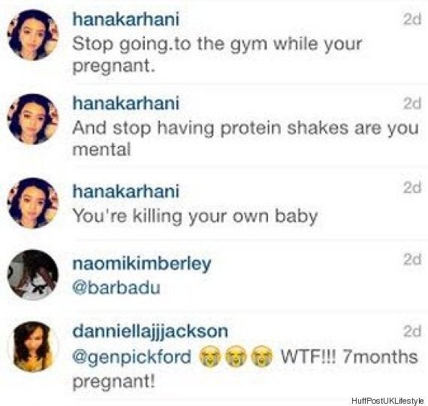Click hanakarhani username above the gym comment

coord(126,20)
